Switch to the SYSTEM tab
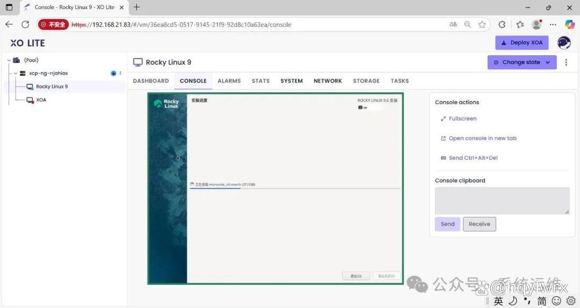Image resolution: width=580 pixels, height=308 pixels. click(292, 80)
